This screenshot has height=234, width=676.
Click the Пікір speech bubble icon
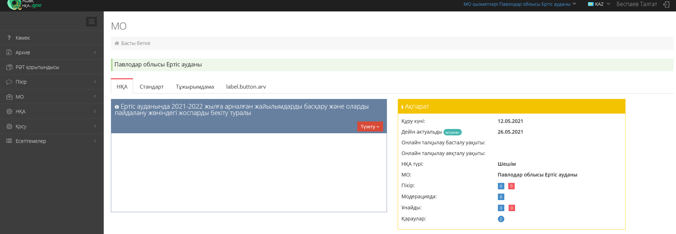[x=9, y=82]
